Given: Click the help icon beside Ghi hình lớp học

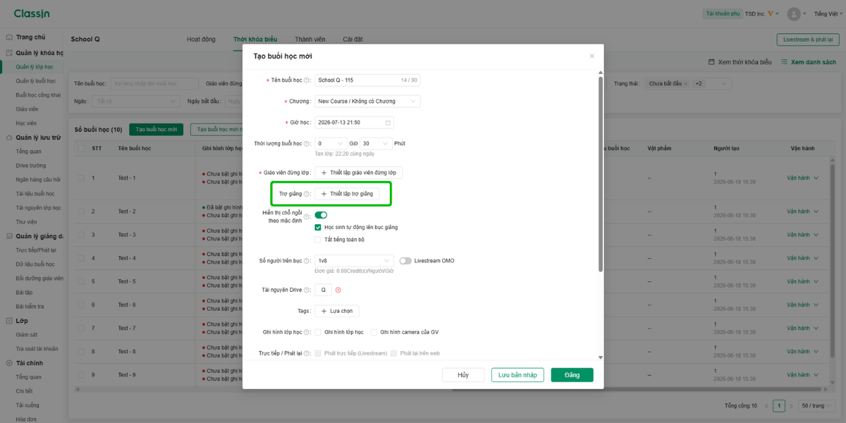Looking at the screenshot, I should click(x=307, y=332).
